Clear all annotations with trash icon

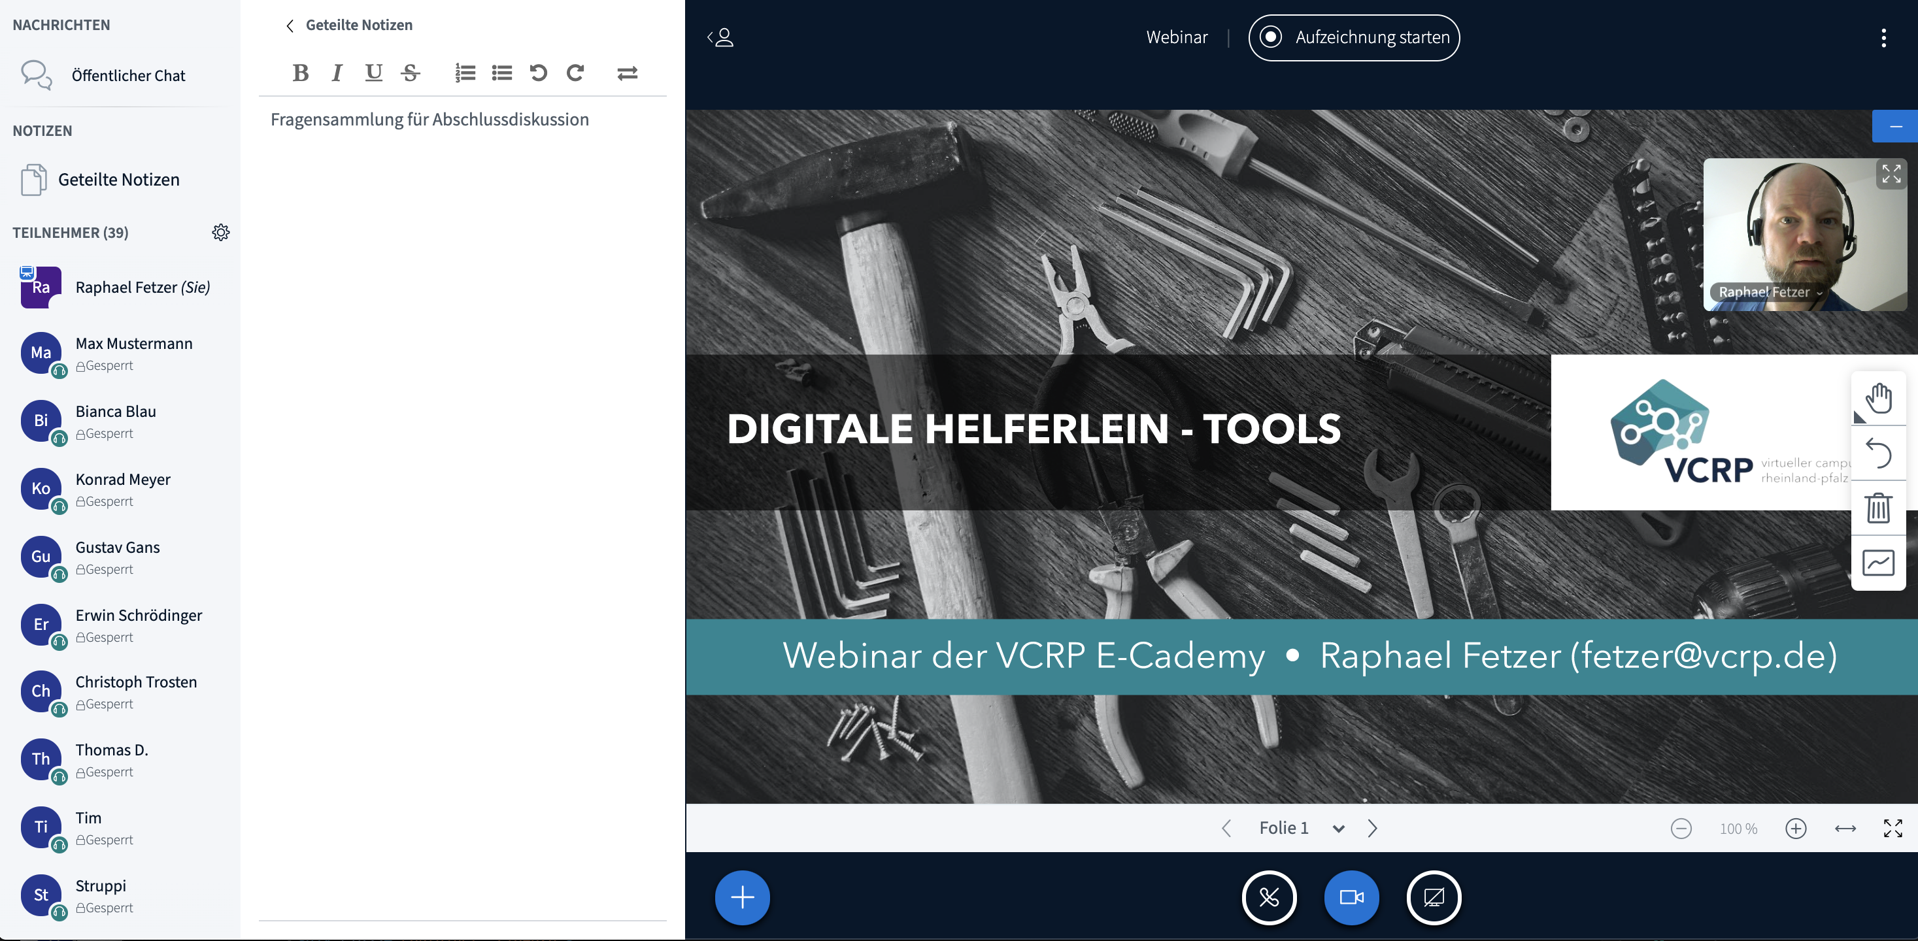tap(1877, 508)
